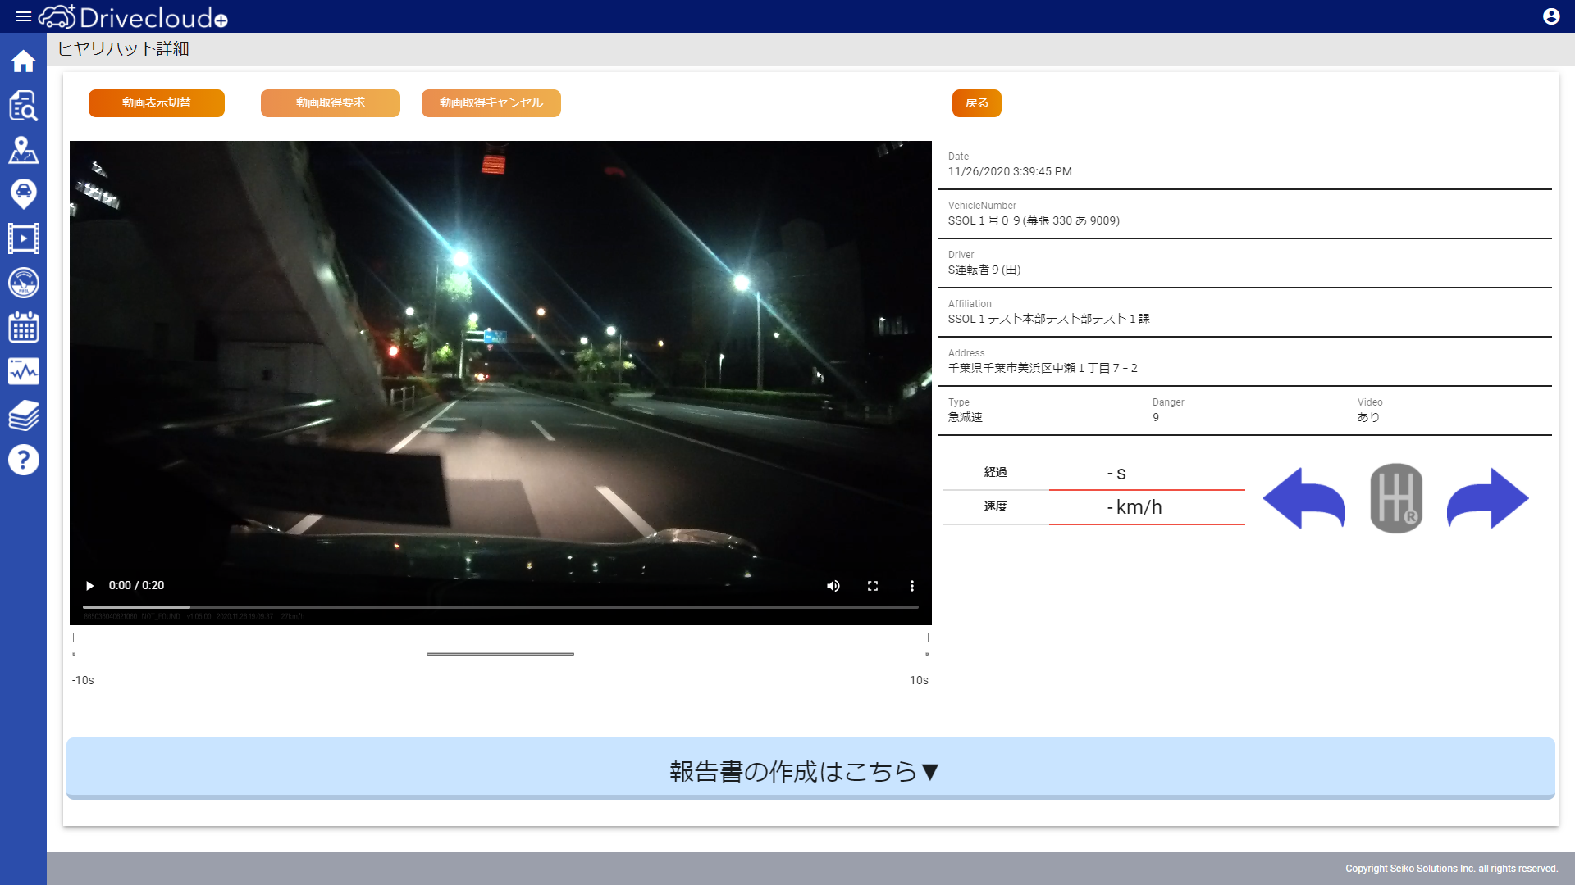Click the Danger value 9
Viewport: 1575px width, 885px height.
coord(1156,417)
